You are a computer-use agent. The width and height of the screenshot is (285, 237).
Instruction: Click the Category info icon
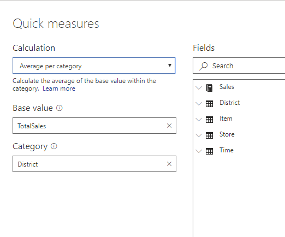54,146
